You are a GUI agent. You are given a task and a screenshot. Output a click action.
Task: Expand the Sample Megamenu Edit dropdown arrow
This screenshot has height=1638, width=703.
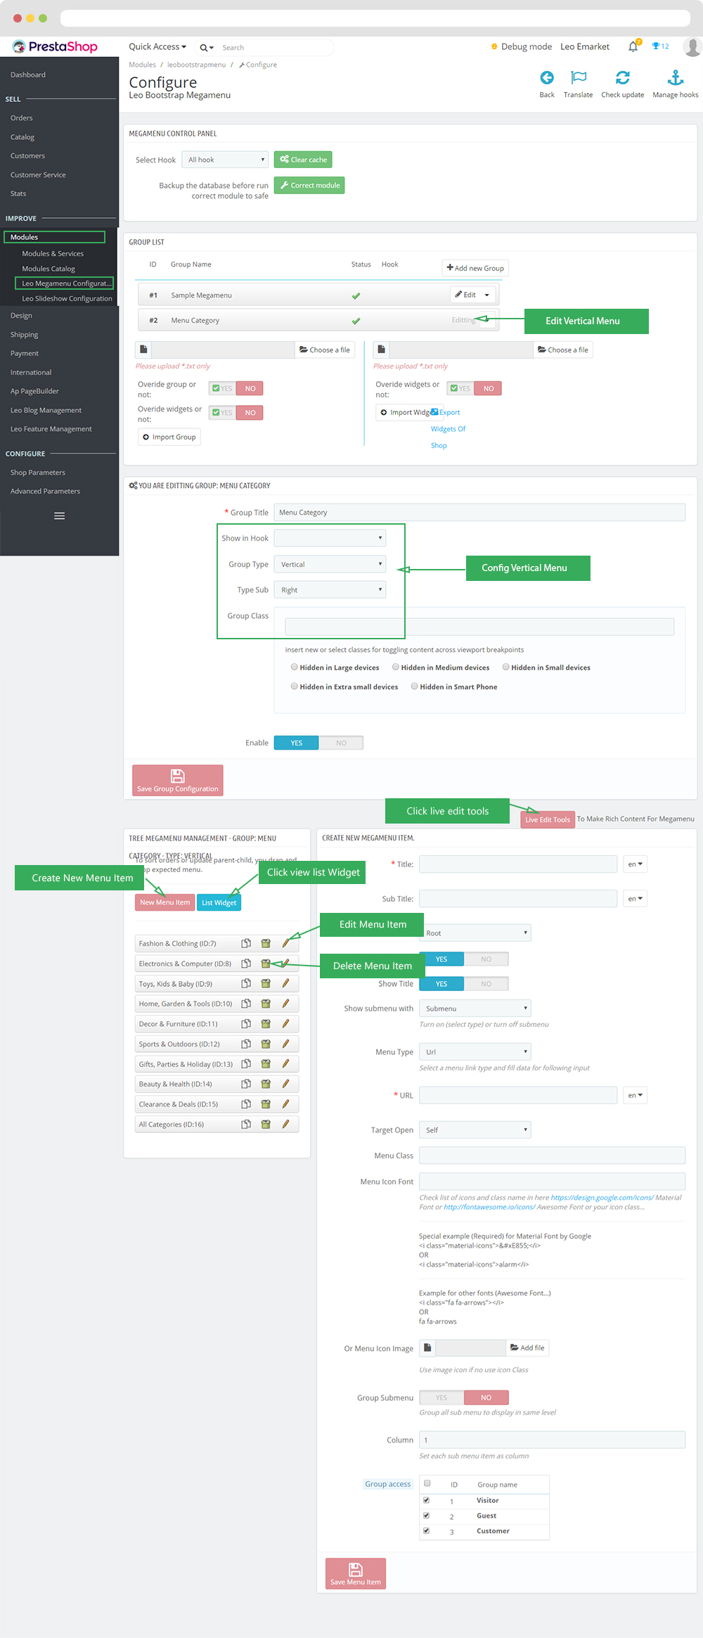[x=486, y=295]
